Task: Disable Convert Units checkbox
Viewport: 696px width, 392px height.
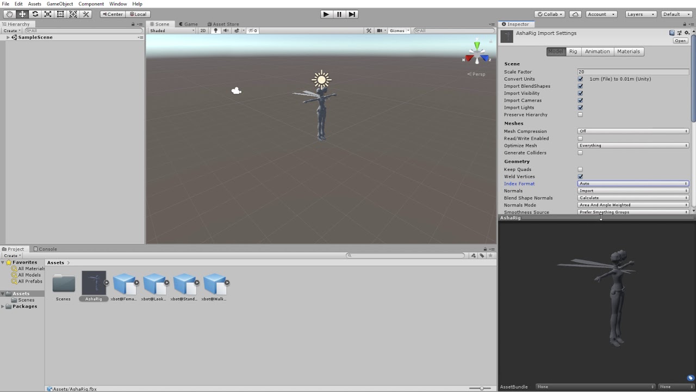Action: coord(580,78)
